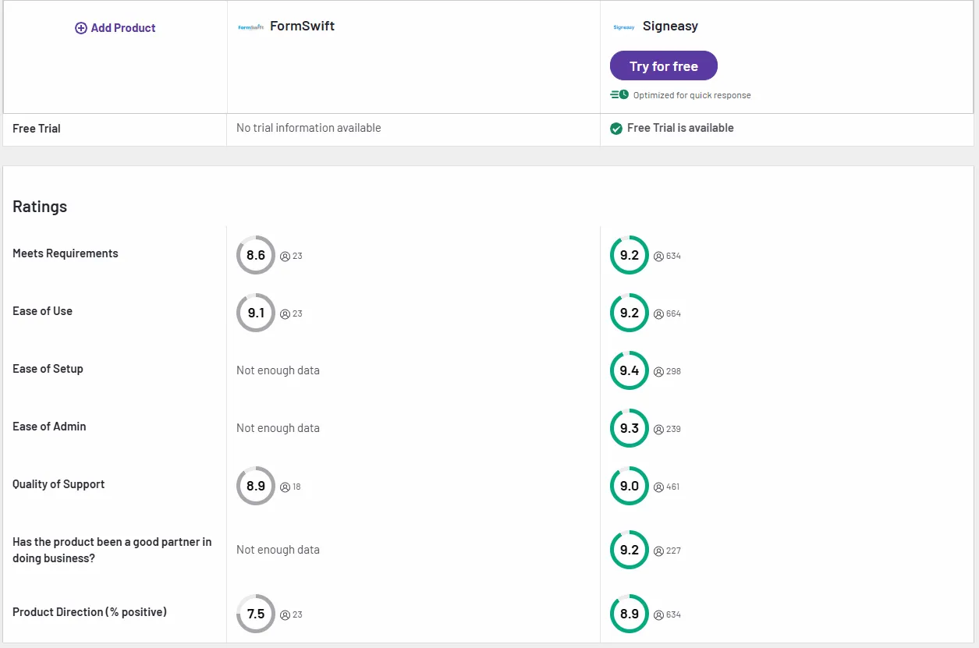The width and height of the screenshot is (979, 648).
Task: Click the Free Trial is available text
Action: 680,128
